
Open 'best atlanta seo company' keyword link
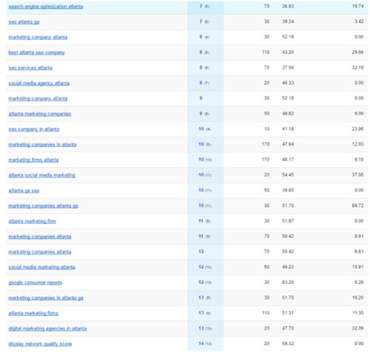[x=36, y=53]
